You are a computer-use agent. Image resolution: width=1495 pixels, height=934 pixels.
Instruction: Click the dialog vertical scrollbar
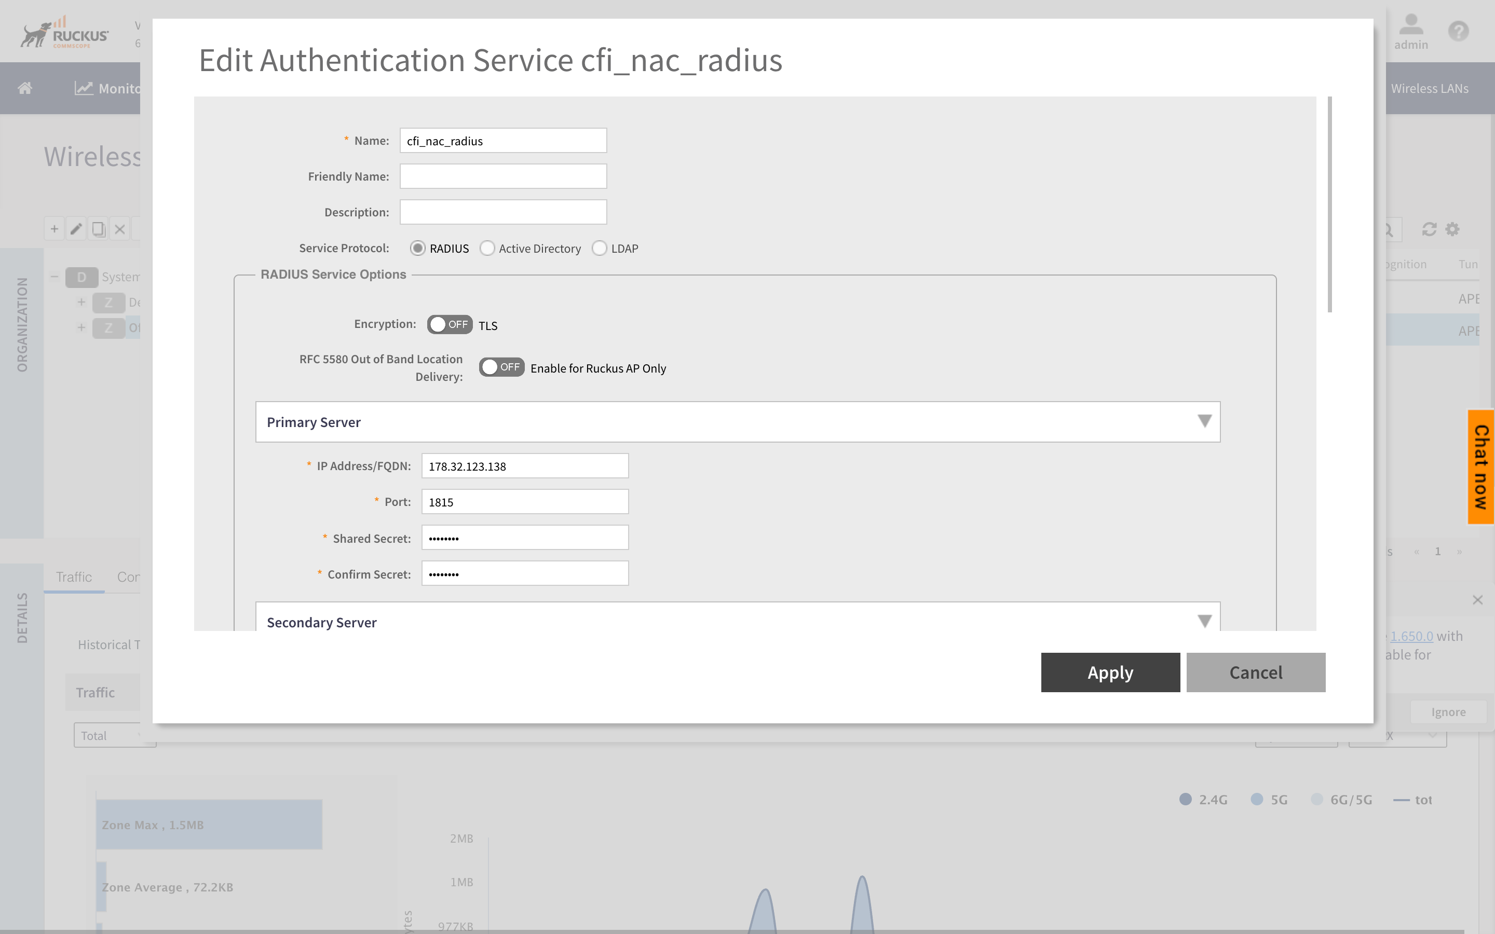click(x=1329, y=204)
